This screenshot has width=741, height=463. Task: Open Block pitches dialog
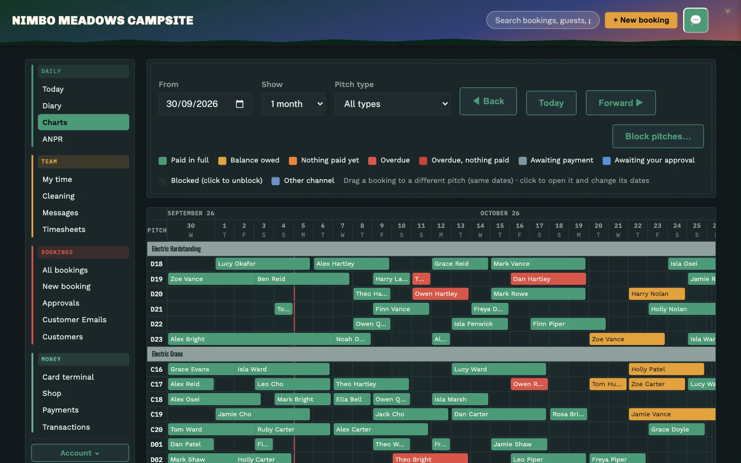coord(658,136)
